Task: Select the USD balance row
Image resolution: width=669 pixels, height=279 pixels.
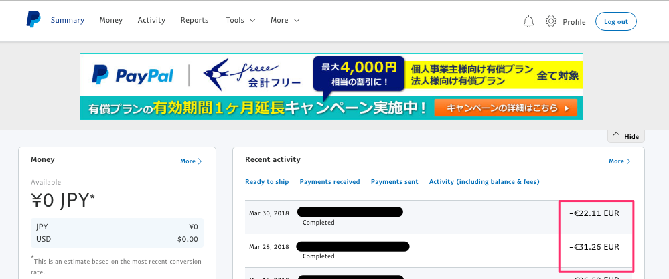Action: point(117,239)
